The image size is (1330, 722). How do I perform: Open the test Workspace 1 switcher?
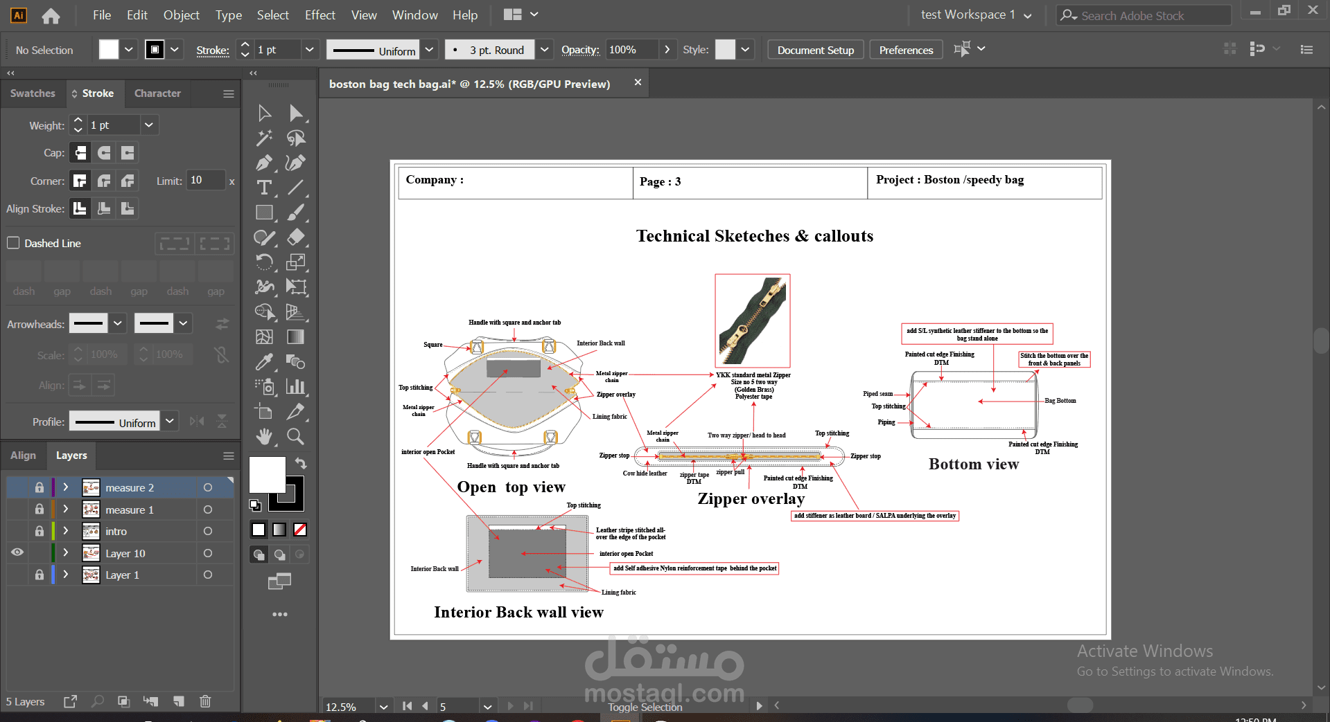click(x=976, y=15)
